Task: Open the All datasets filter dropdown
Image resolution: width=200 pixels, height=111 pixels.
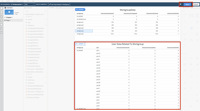Action: (x=28, y=11)
